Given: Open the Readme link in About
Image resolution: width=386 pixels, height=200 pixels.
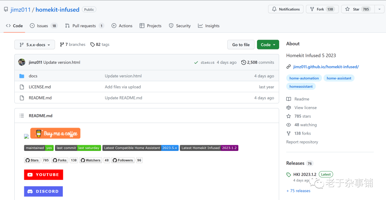Looking at the screenshot, I should click(x=298, y=99).
